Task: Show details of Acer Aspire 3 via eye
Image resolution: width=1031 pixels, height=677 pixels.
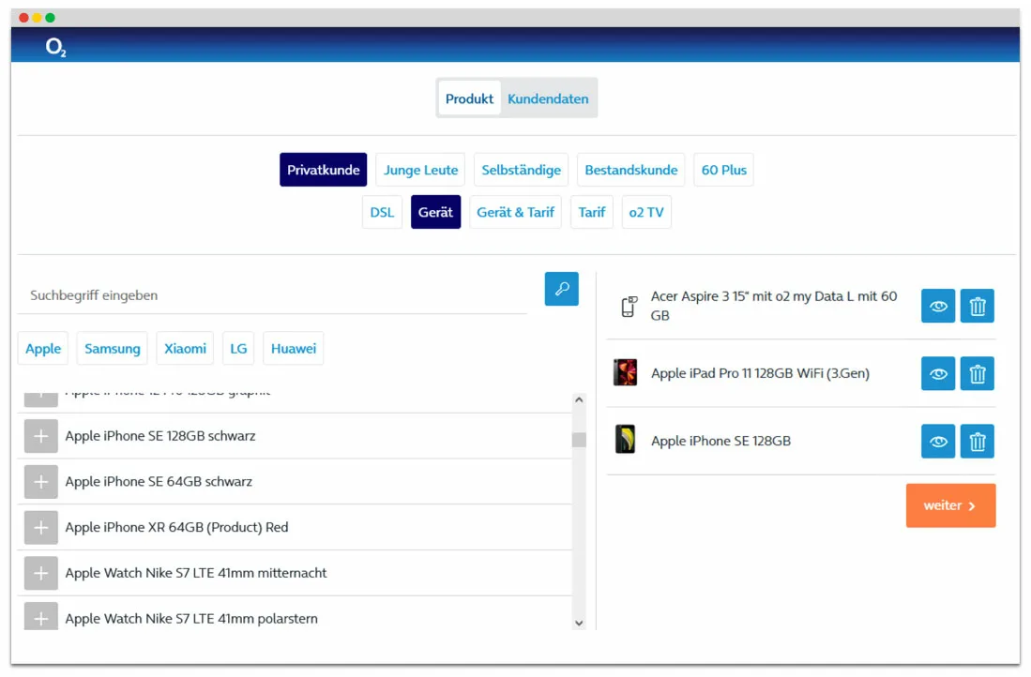Action: coord(937,306)
